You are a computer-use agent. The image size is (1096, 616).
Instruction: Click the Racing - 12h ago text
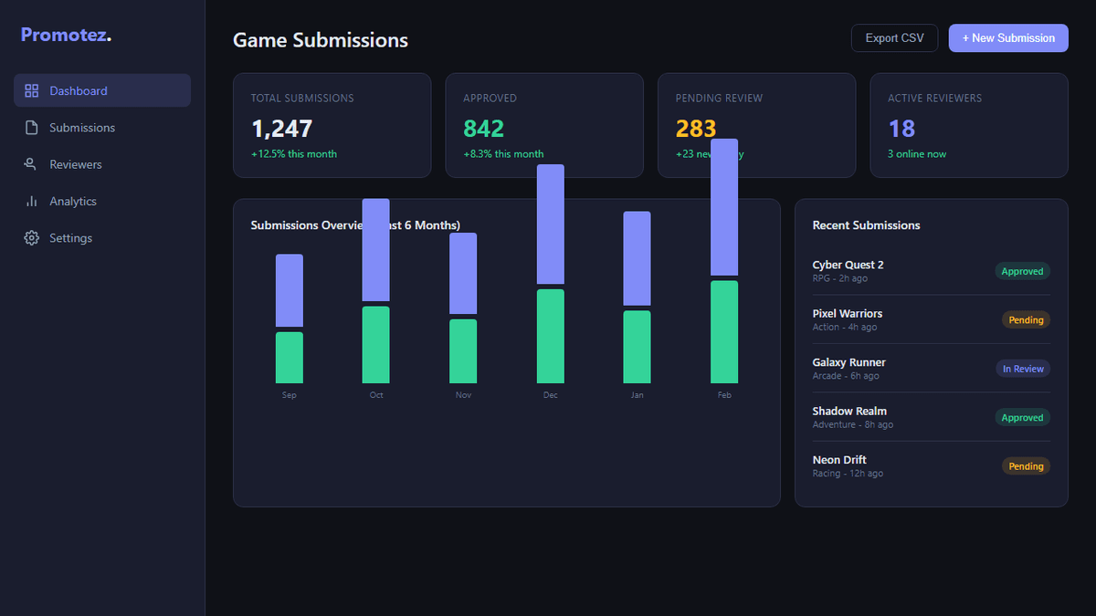point(848,474)
